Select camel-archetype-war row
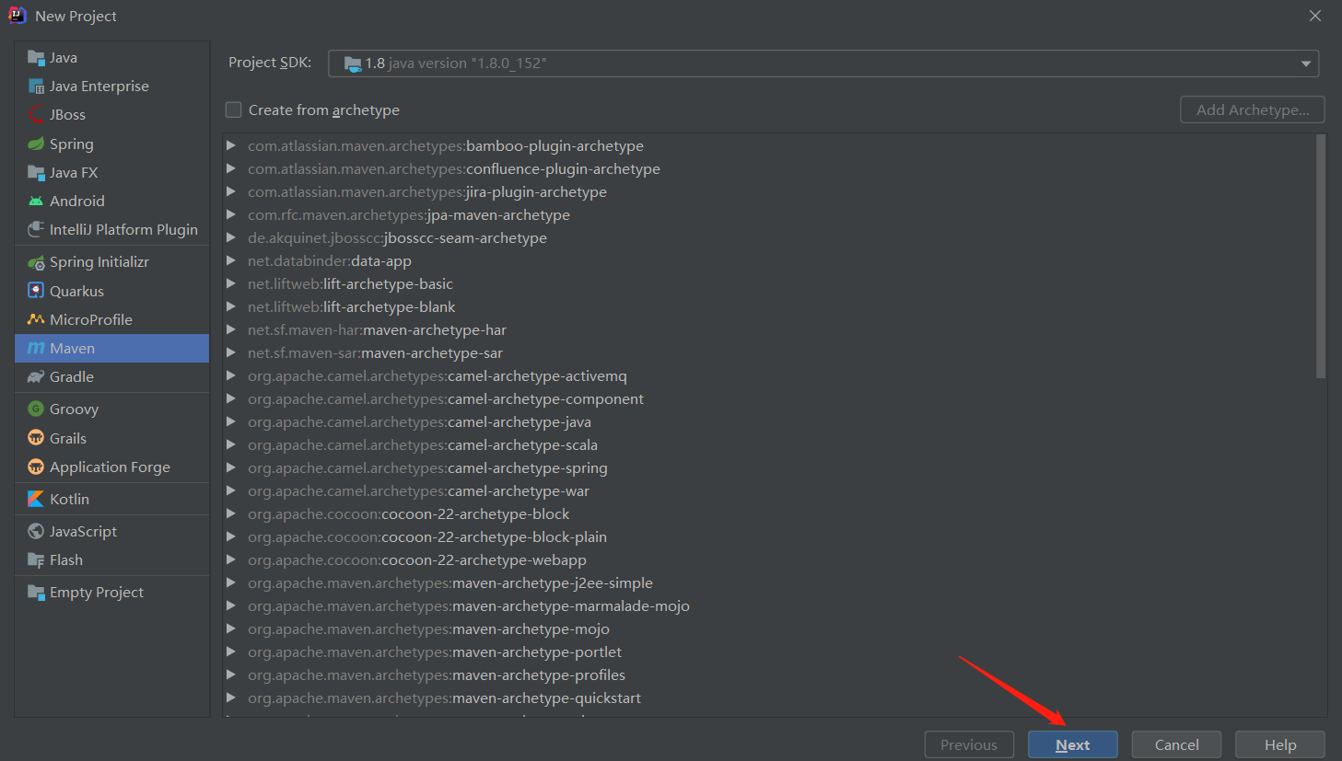This screenshot has height=761, width=1342. click(x=769, y=490)
